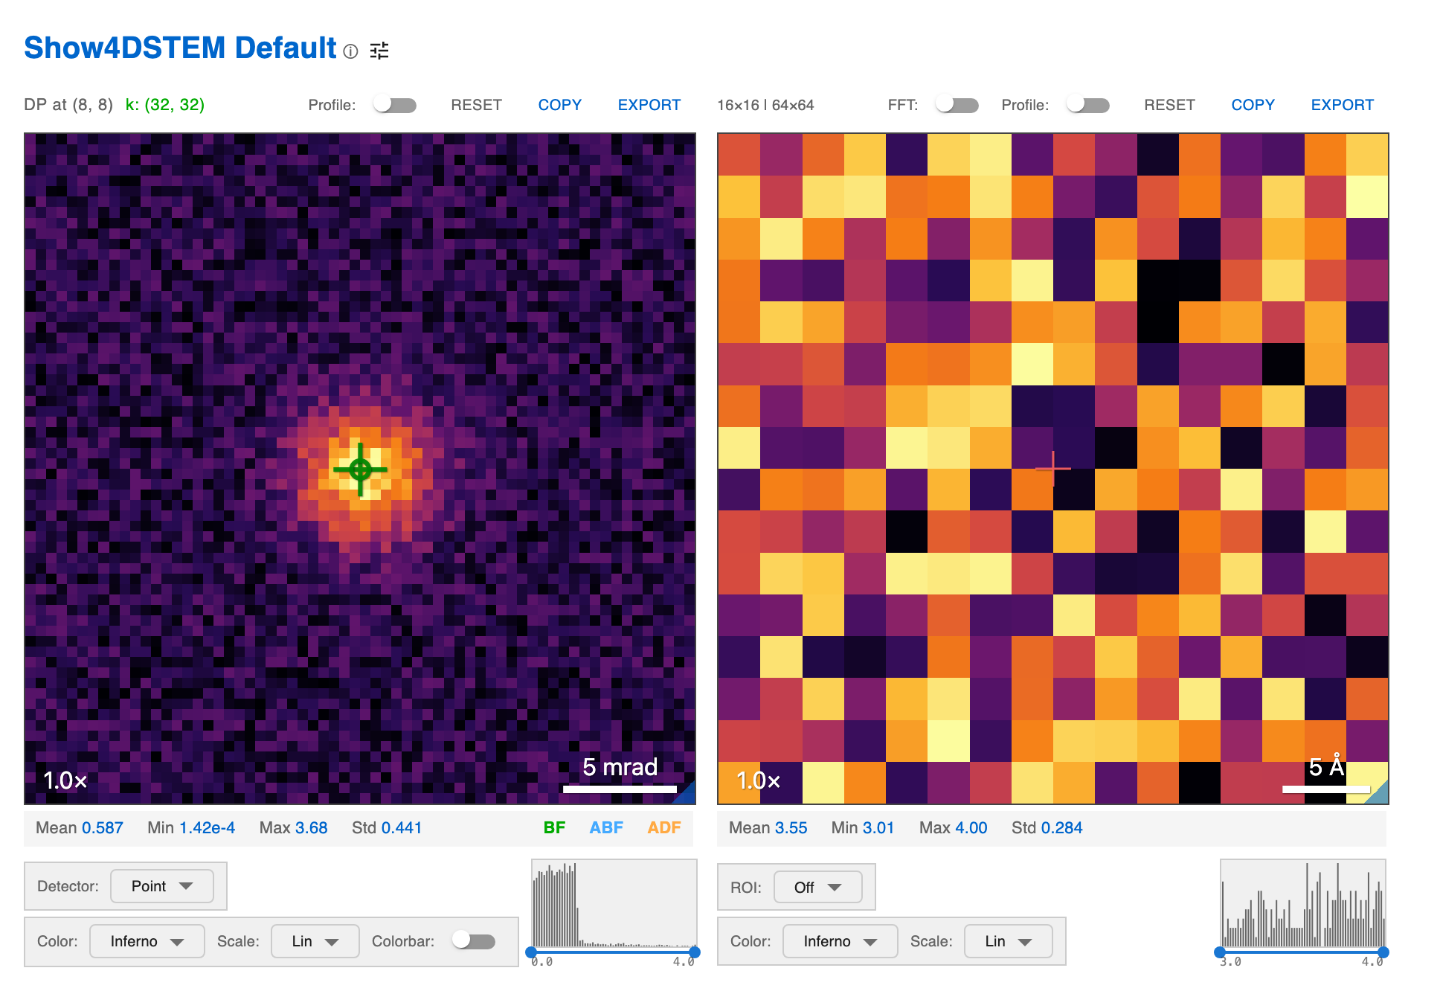Turn on the FFT toggle
The width and height of the screenshot is (1440, 994).
pyautogui.click(x=957, y=105)
